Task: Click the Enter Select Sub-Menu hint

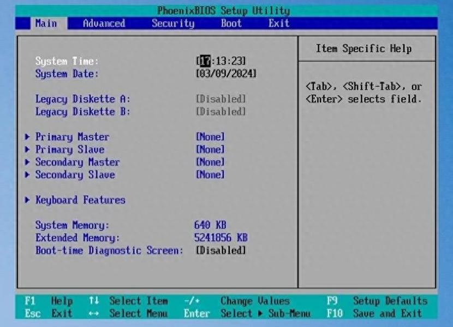Action: coord(247,313)
